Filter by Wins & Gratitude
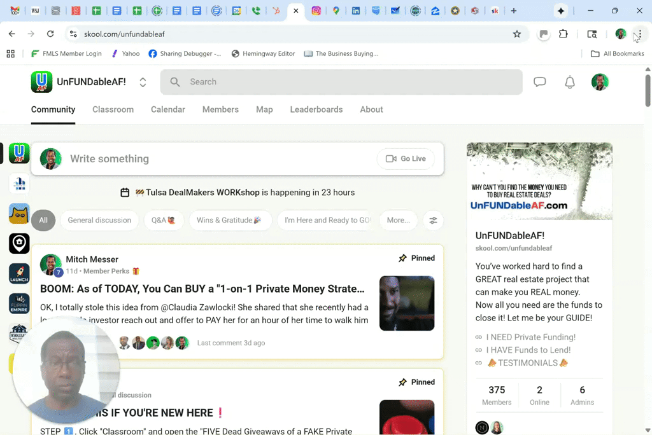Screen dimensions: 652x435 point(229,220)
